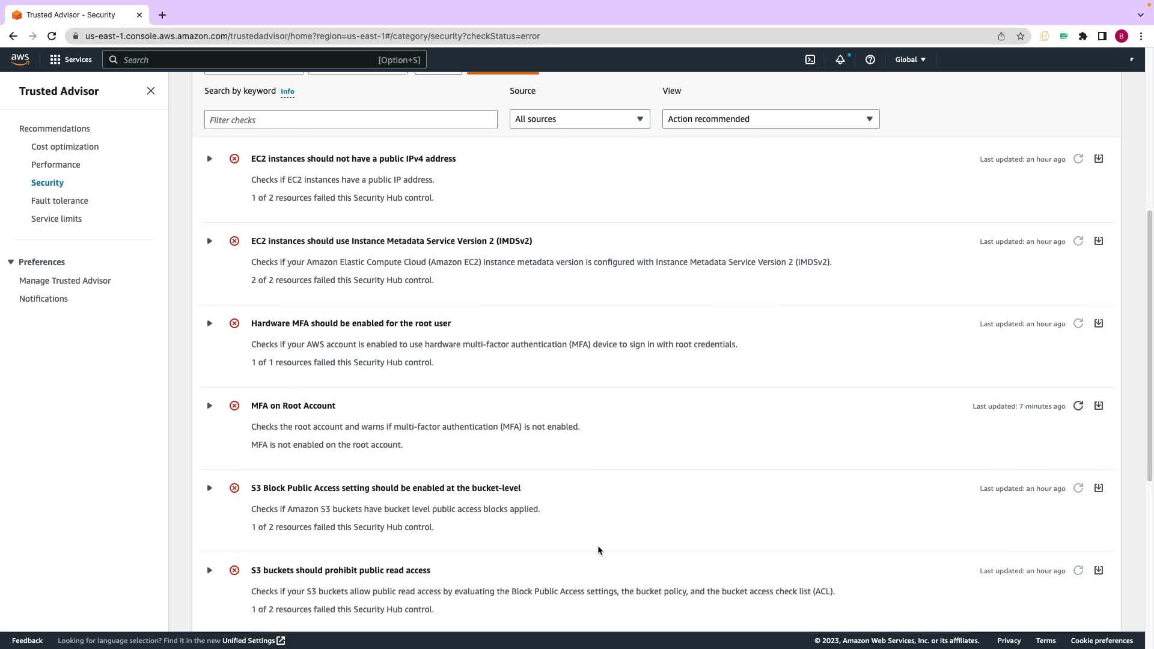This screenshot has width=1154, height=649.
Task: Close the Trusted Advisor side panel
Action: 151,91
